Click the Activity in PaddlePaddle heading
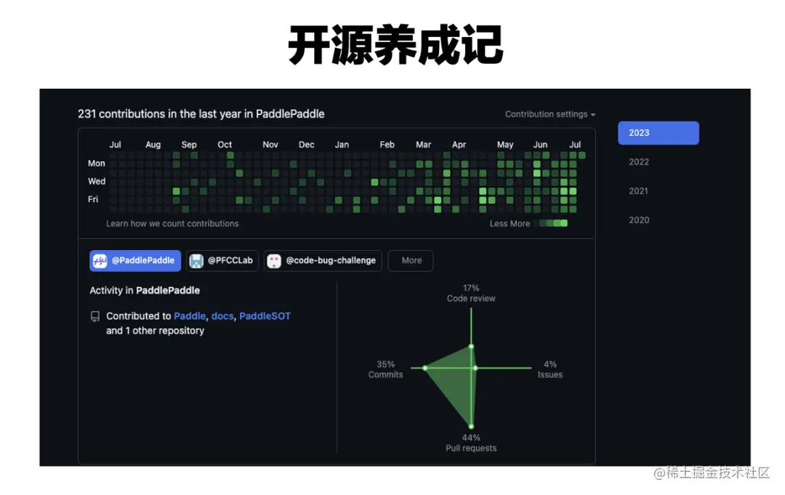The height and width of the screenshot is (495, 785). pos(145,290)
